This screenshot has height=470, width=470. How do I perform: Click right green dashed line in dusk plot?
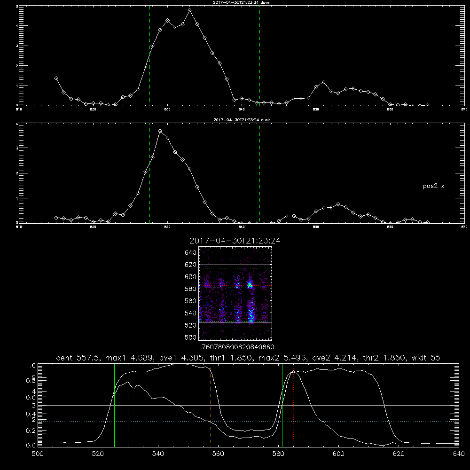click(x=259, y=173)
